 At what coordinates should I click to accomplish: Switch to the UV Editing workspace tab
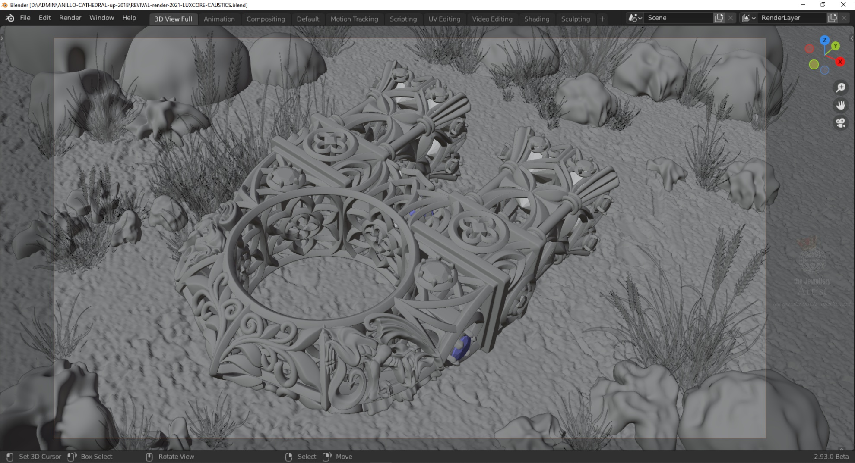tap(444, 19)
